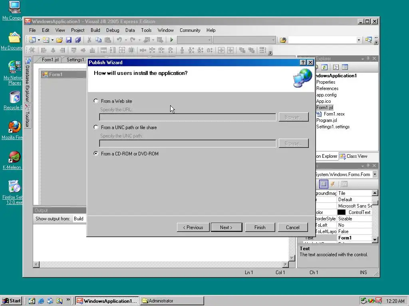
Task: Click the Specify the UNC path field
Action: 188,143
